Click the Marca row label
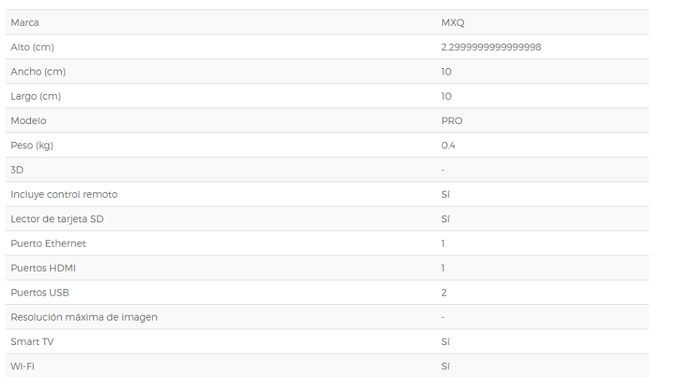Viewport: 689px width, 388px height. point(24,22)
